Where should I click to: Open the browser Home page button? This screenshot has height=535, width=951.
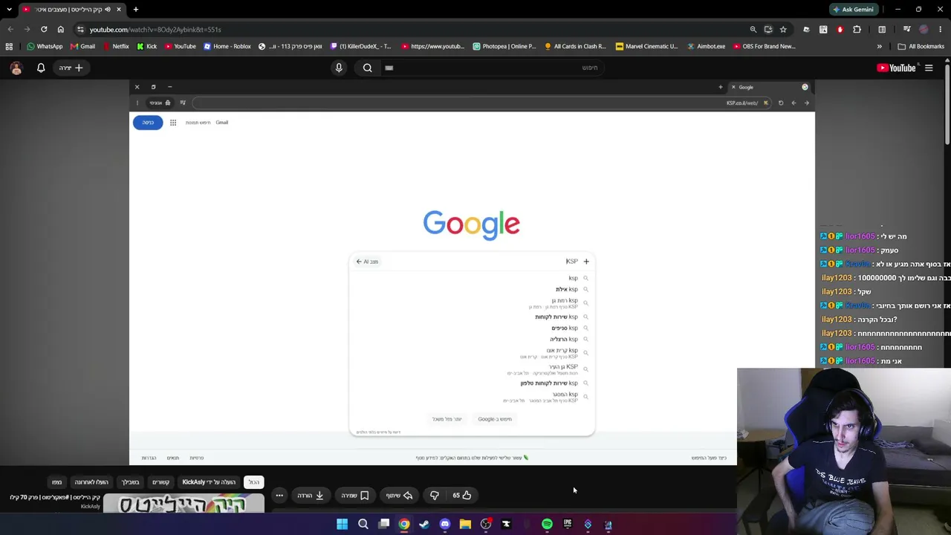(61, 30)
